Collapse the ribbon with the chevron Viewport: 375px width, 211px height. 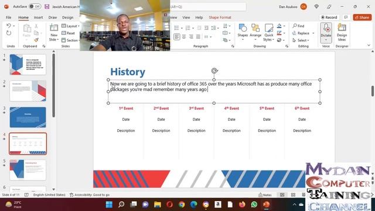(x=369, y=45)
